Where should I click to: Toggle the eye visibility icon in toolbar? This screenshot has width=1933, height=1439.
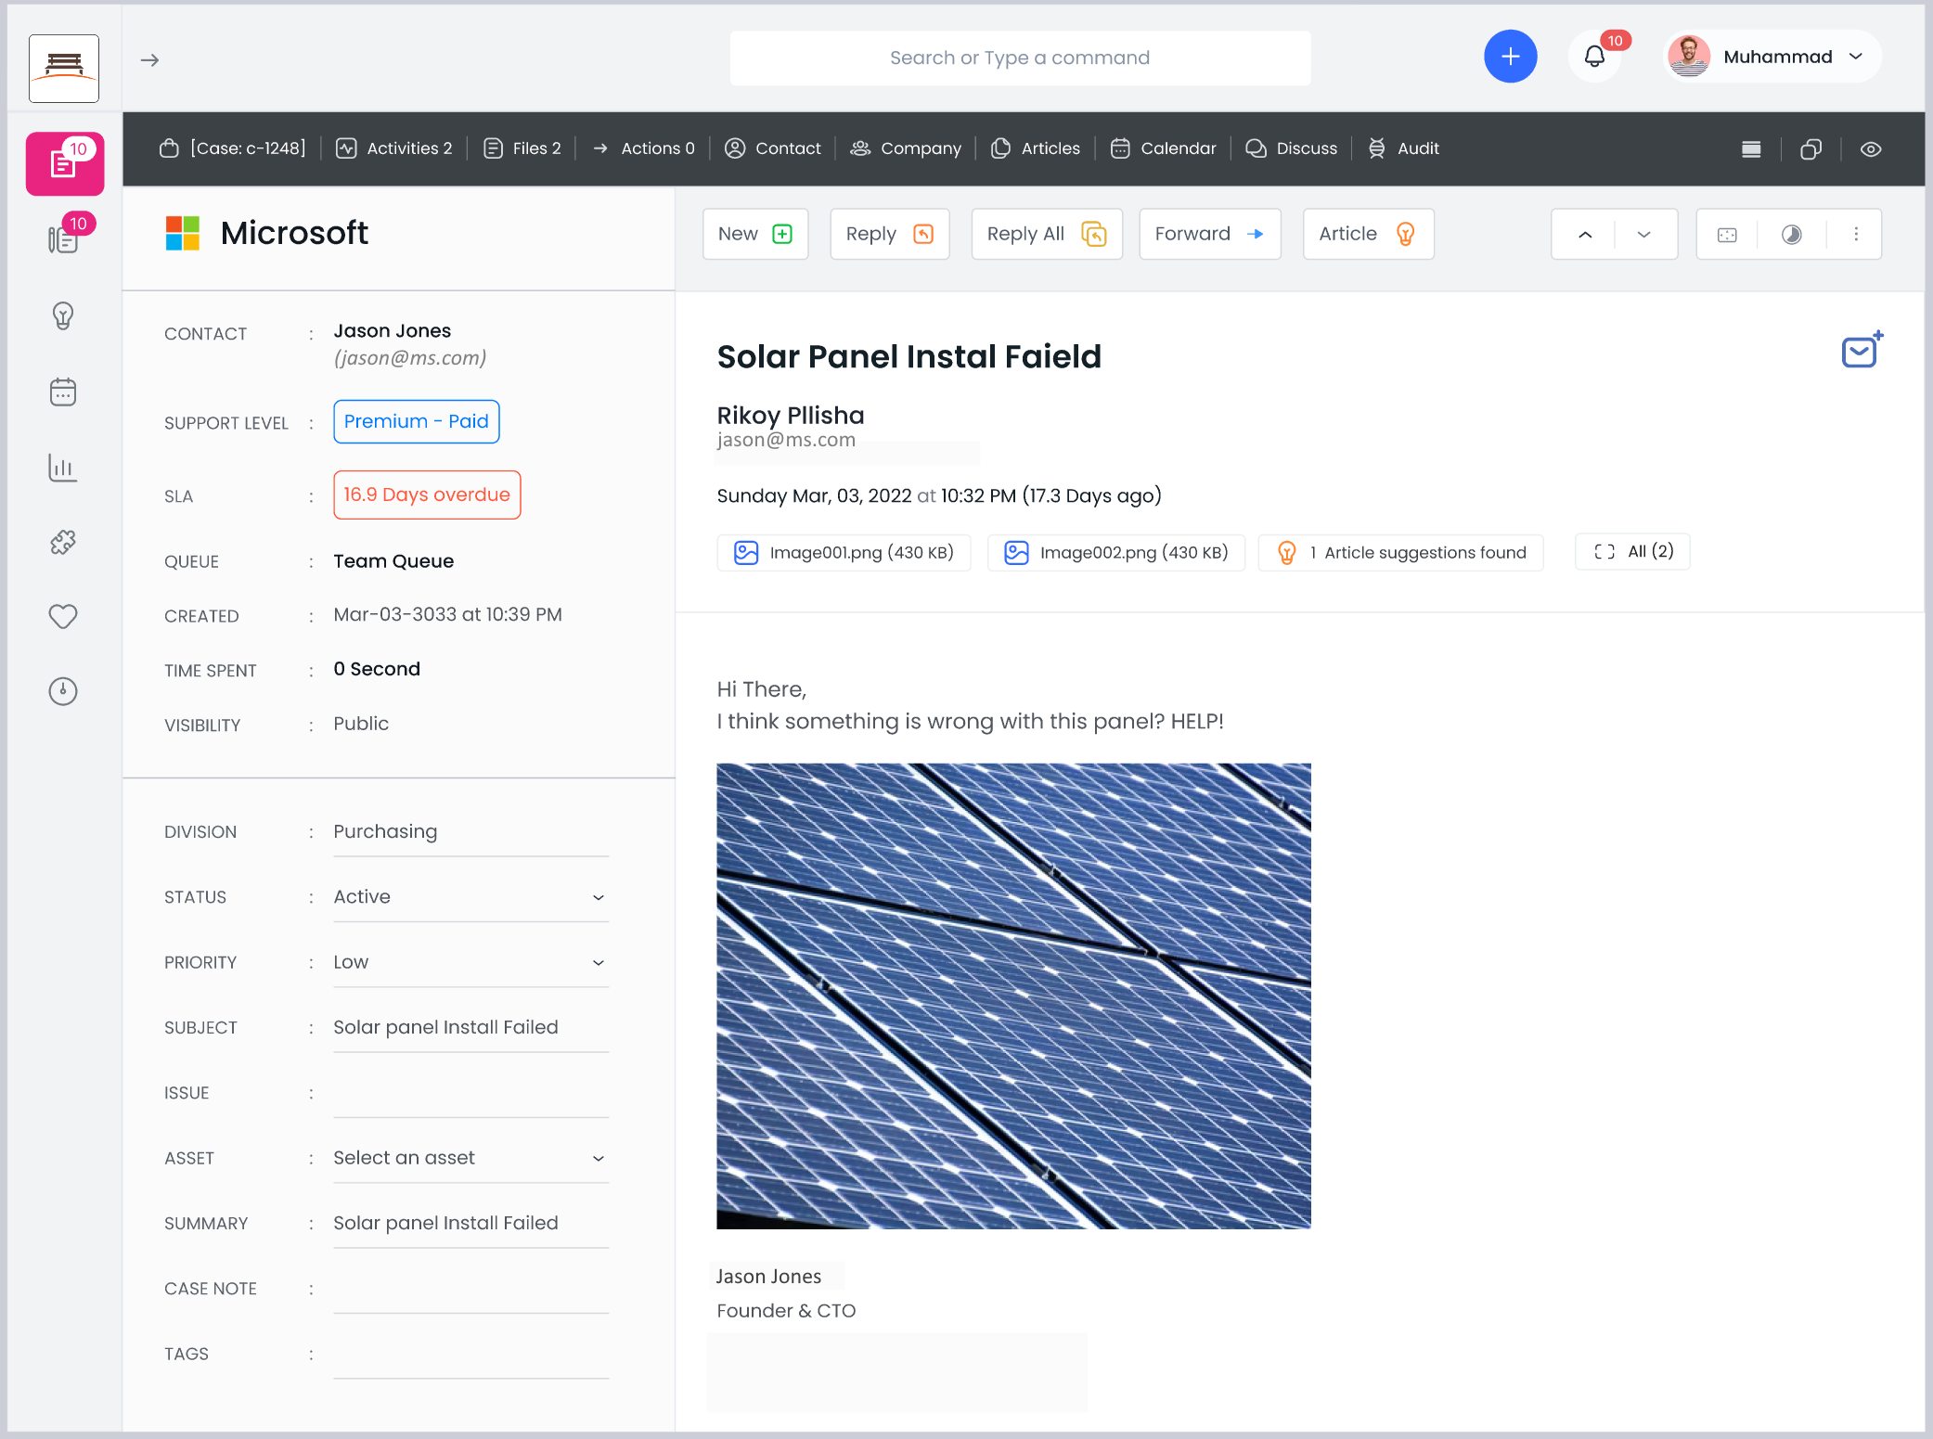coord(1870,149)
